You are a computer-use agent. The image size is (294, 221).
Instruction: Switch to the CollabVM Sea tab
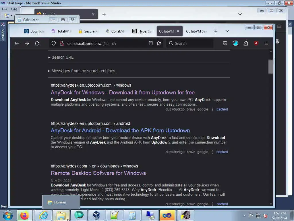pyautogui.click(x=196, y=31)
